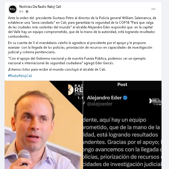Open the X post screenshot image
The image size is (169, 169).
(x=122, y=125)
